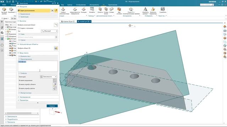Image resolution: width=227 pixels, height=127 pixels.
Task: Click the Вид сечения icon
Action: point(119,9)
